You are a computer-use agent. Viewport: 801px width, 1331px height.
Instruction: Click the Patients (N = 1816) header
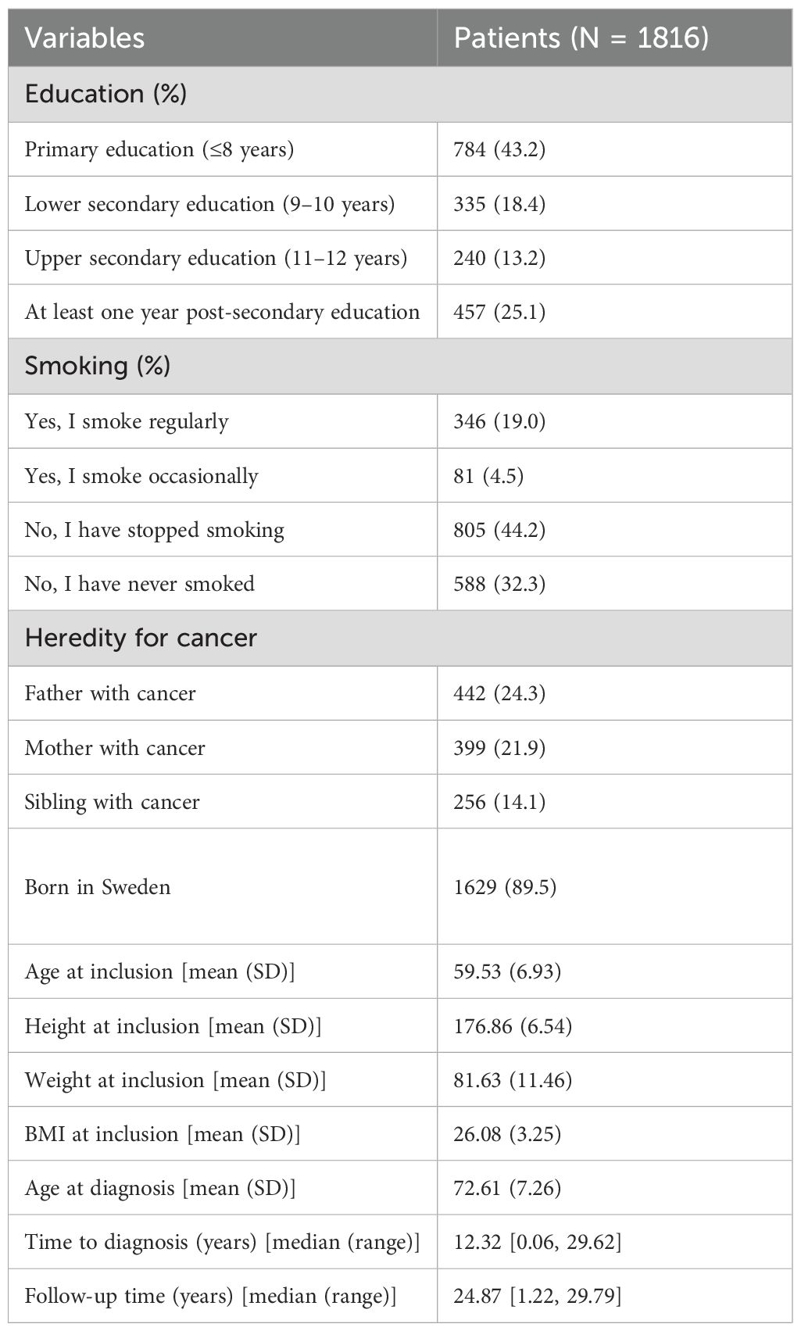[581, 38]
